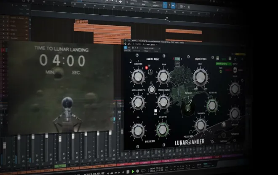The width and height of the screenshot is (278, 175).
Task: Click the Modulation Depth knob
Action: (138, 102)
